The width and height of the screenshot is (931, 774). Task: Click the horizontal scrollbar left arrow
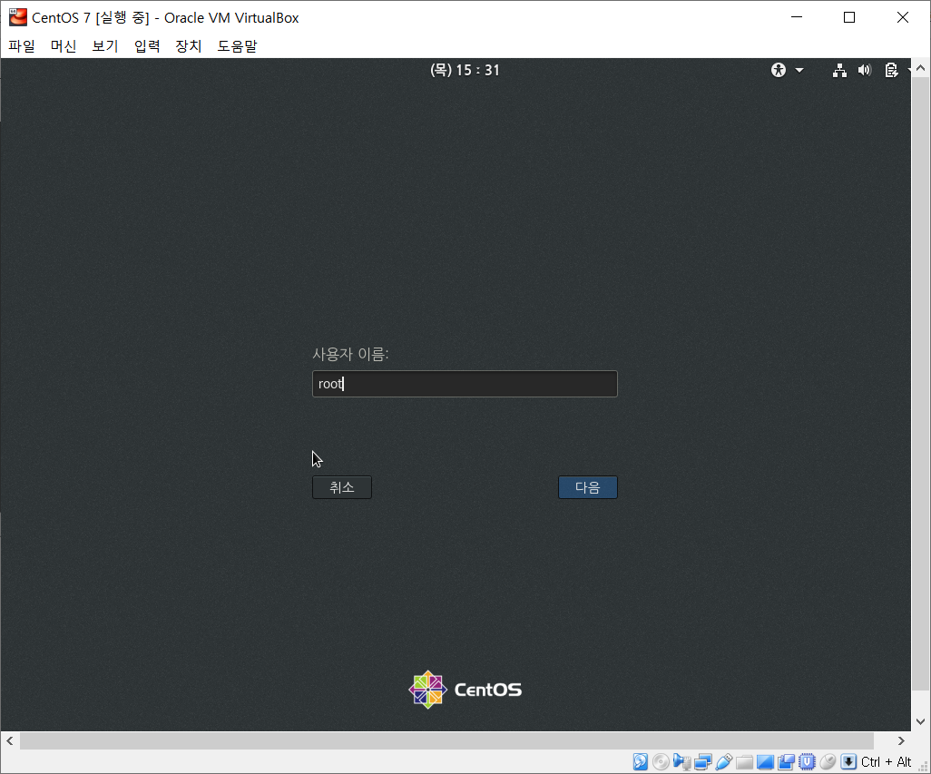coord(9,740)
